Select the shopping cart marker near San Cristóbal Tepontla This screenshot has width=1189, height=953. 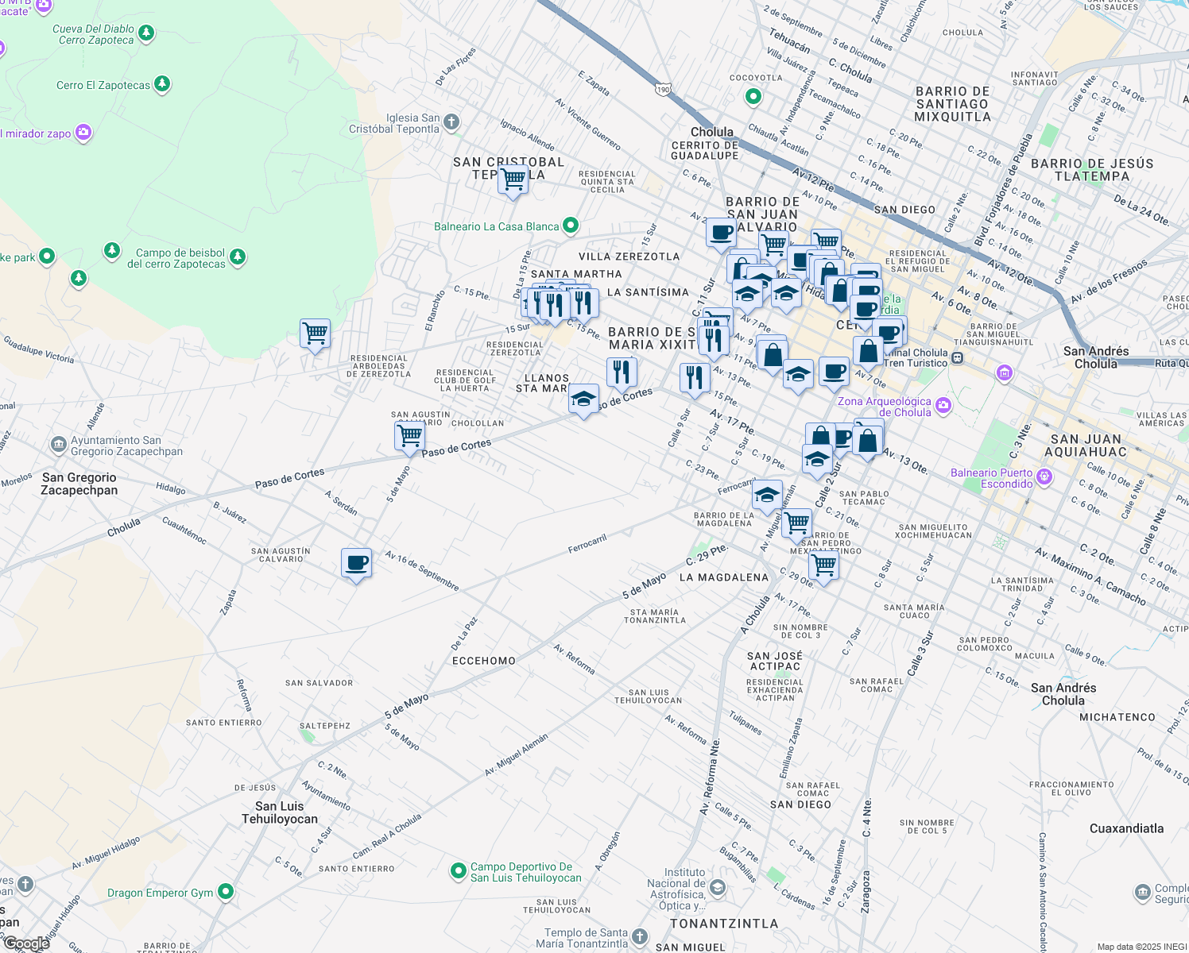512,179
